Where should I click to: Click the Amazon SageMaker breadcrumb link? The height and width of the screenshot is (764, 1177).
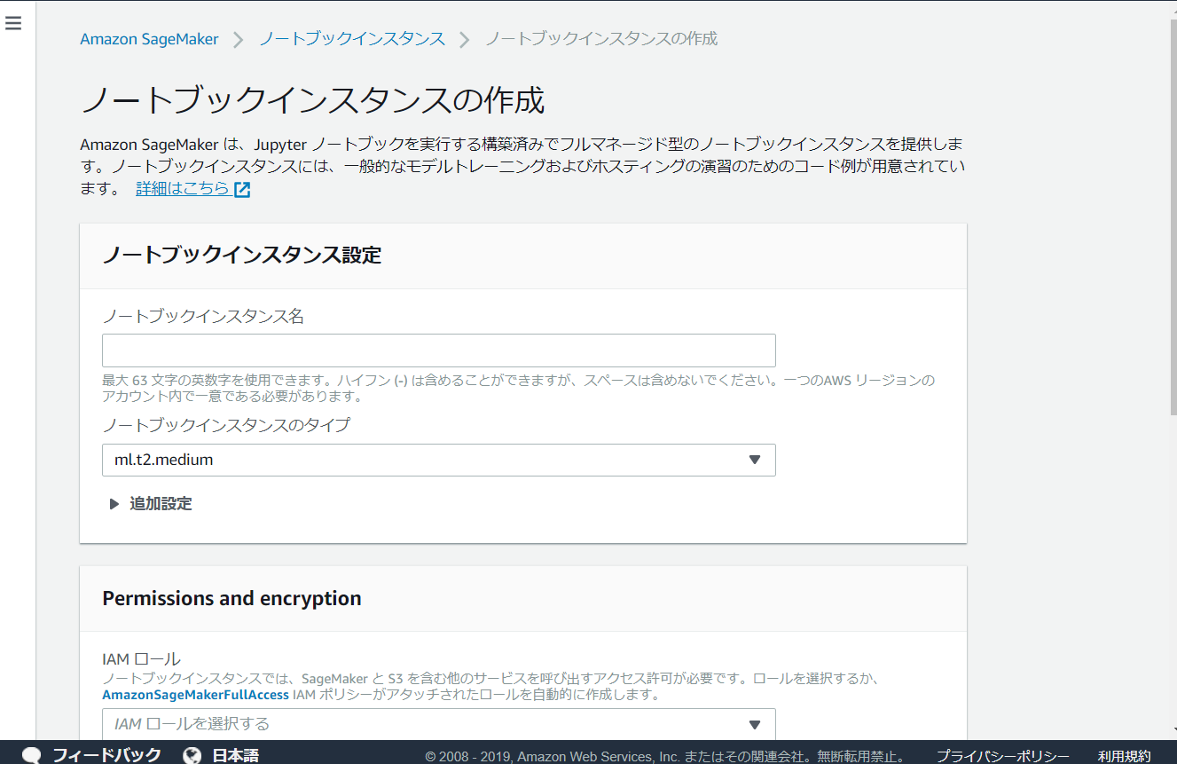149,39
